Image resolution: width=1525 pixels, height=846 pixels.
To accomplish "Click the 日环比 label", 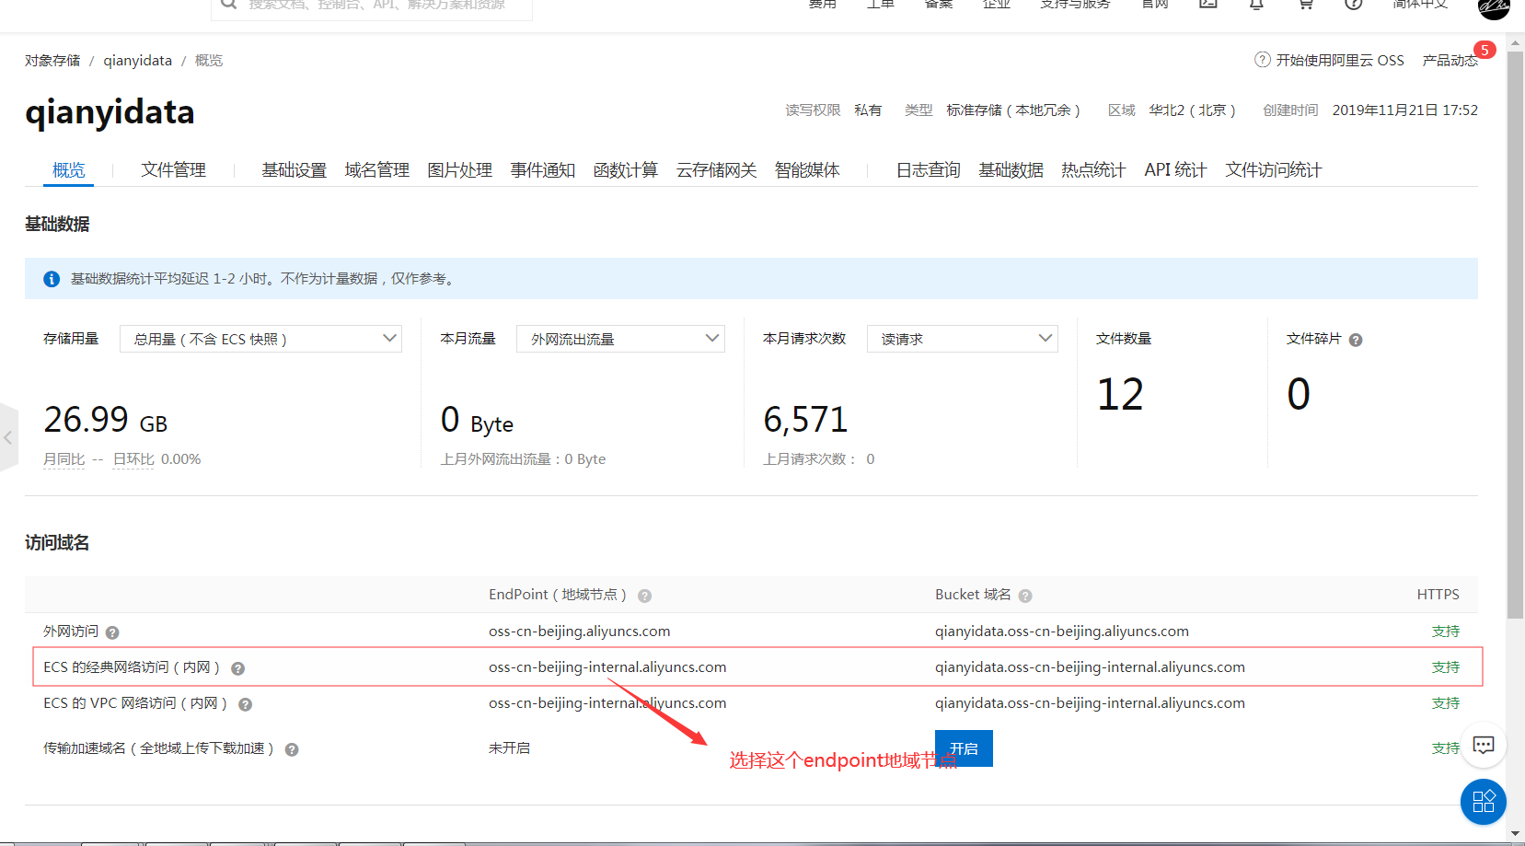I will coord(133,459).
